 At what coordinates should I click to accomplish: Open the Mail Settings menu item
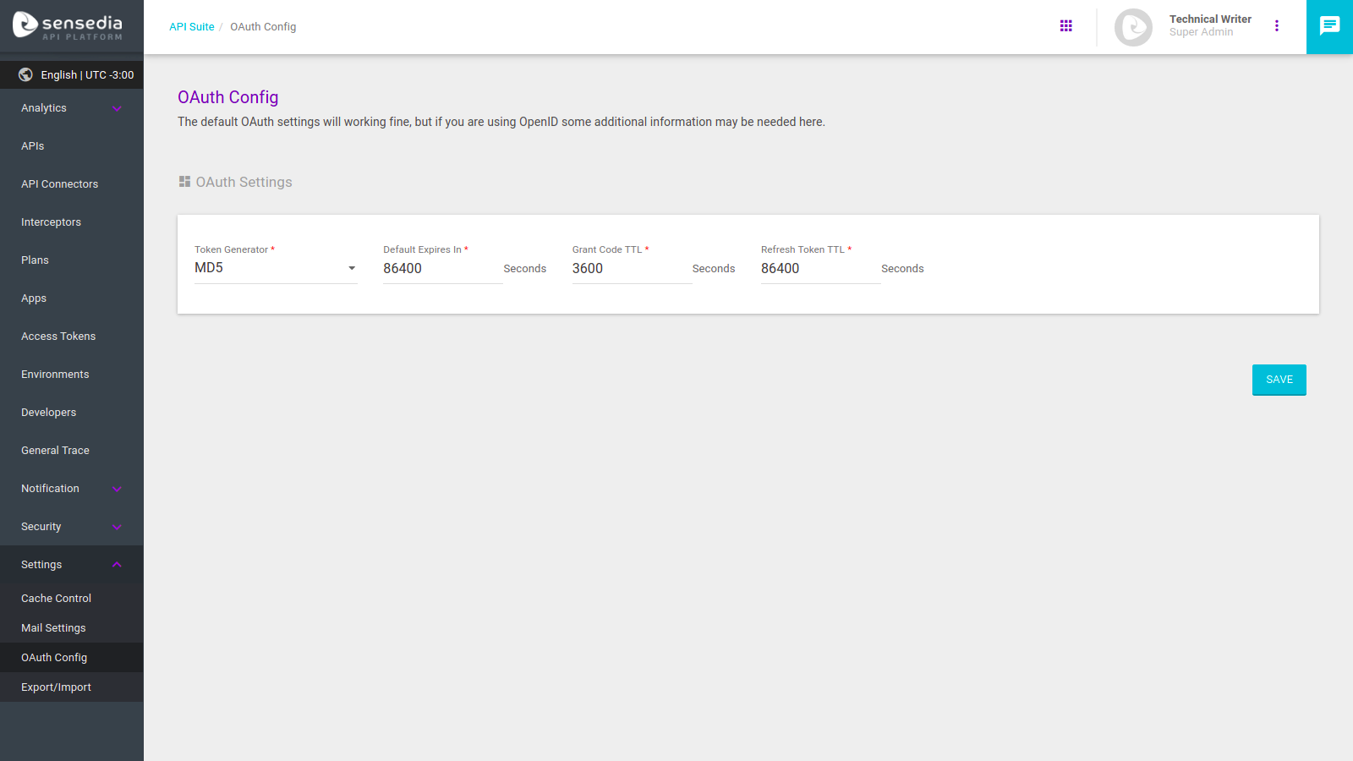pyautogui.click(x=53, y=627)
